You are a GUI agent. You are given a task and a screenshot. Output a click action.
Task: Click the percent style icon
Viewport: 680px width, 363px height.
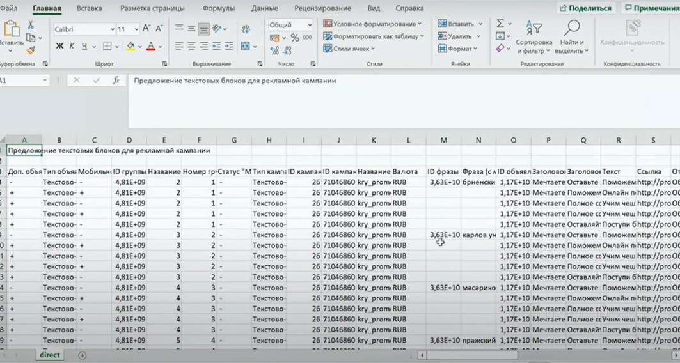point(295,38)
